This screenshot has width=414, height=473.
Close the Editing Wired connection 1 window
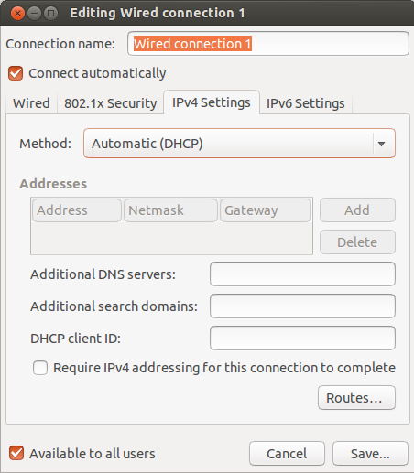pos(17,14)
